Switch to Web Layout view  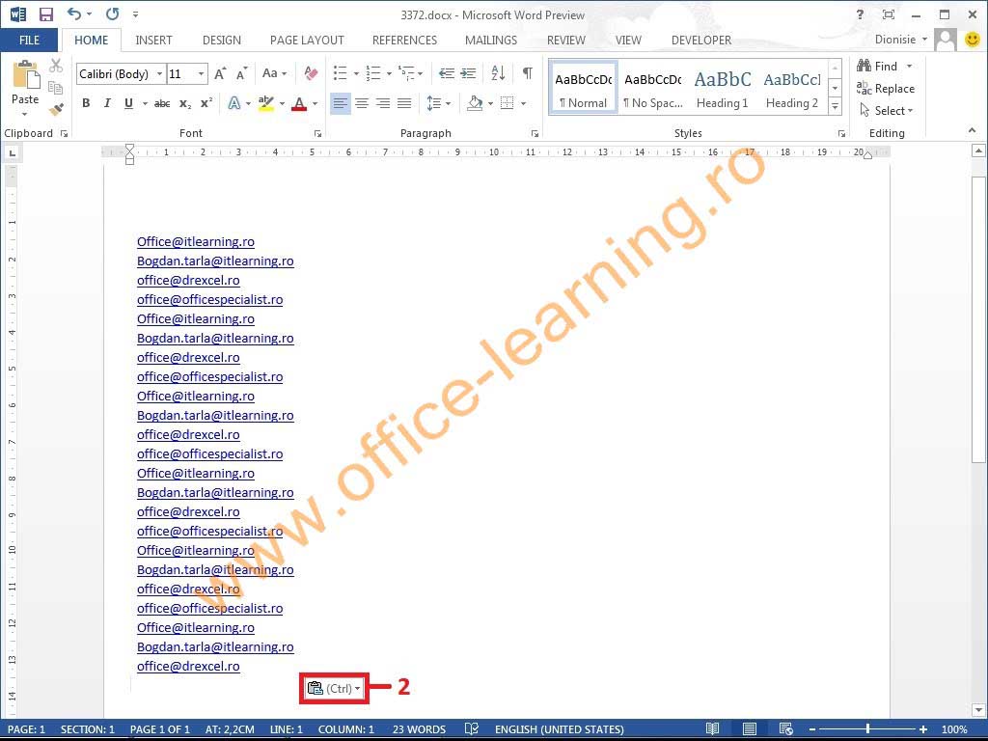(785, 729)
